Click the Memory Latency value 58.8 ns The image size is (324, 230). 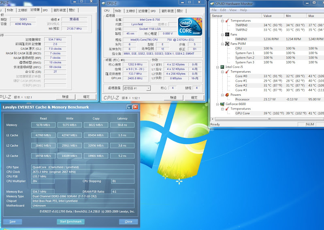click(122, 125)
